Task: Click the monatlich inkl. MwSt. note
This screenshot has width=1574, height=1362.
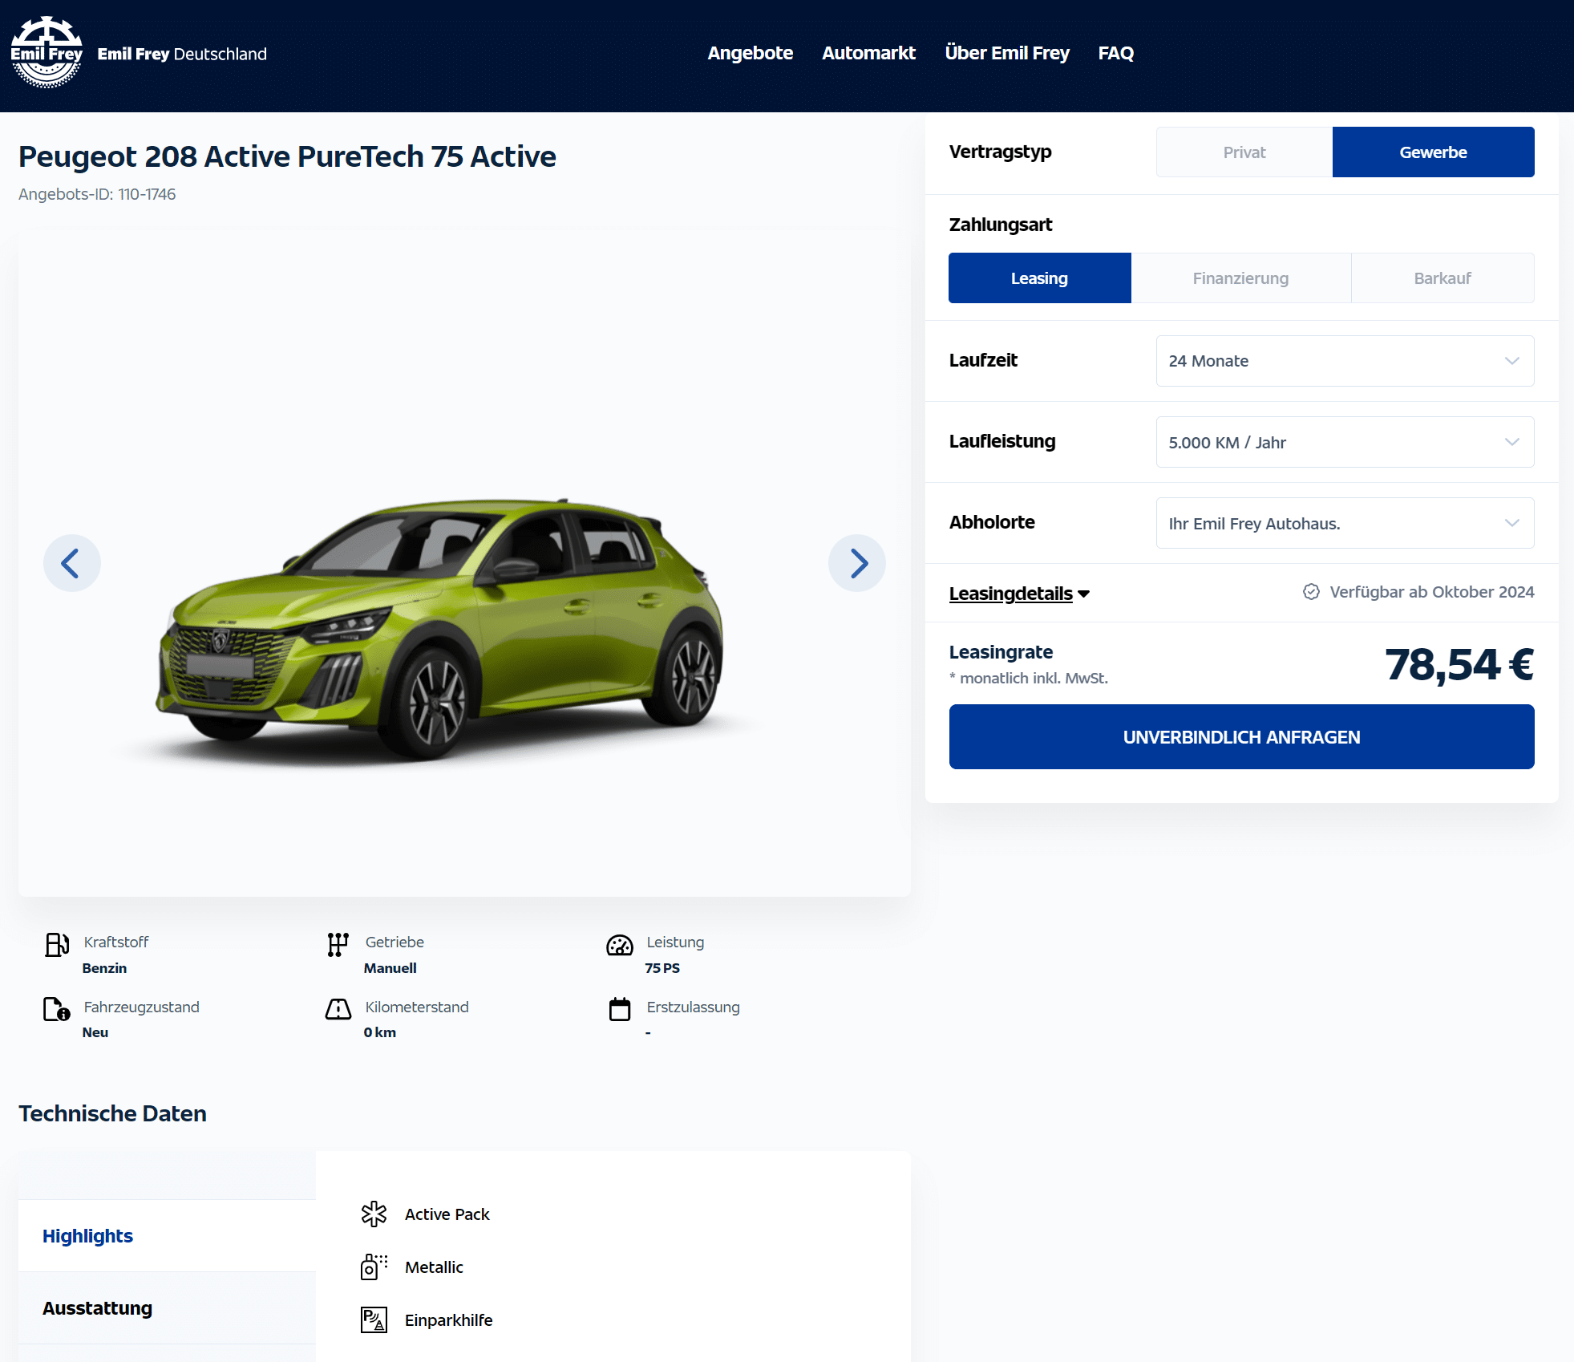Action: pos(1029,679)
